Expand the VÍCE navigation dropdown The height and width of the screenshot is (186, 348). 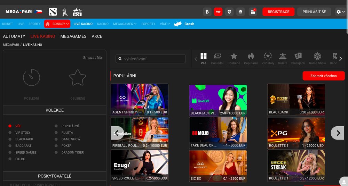pos(165,24)
